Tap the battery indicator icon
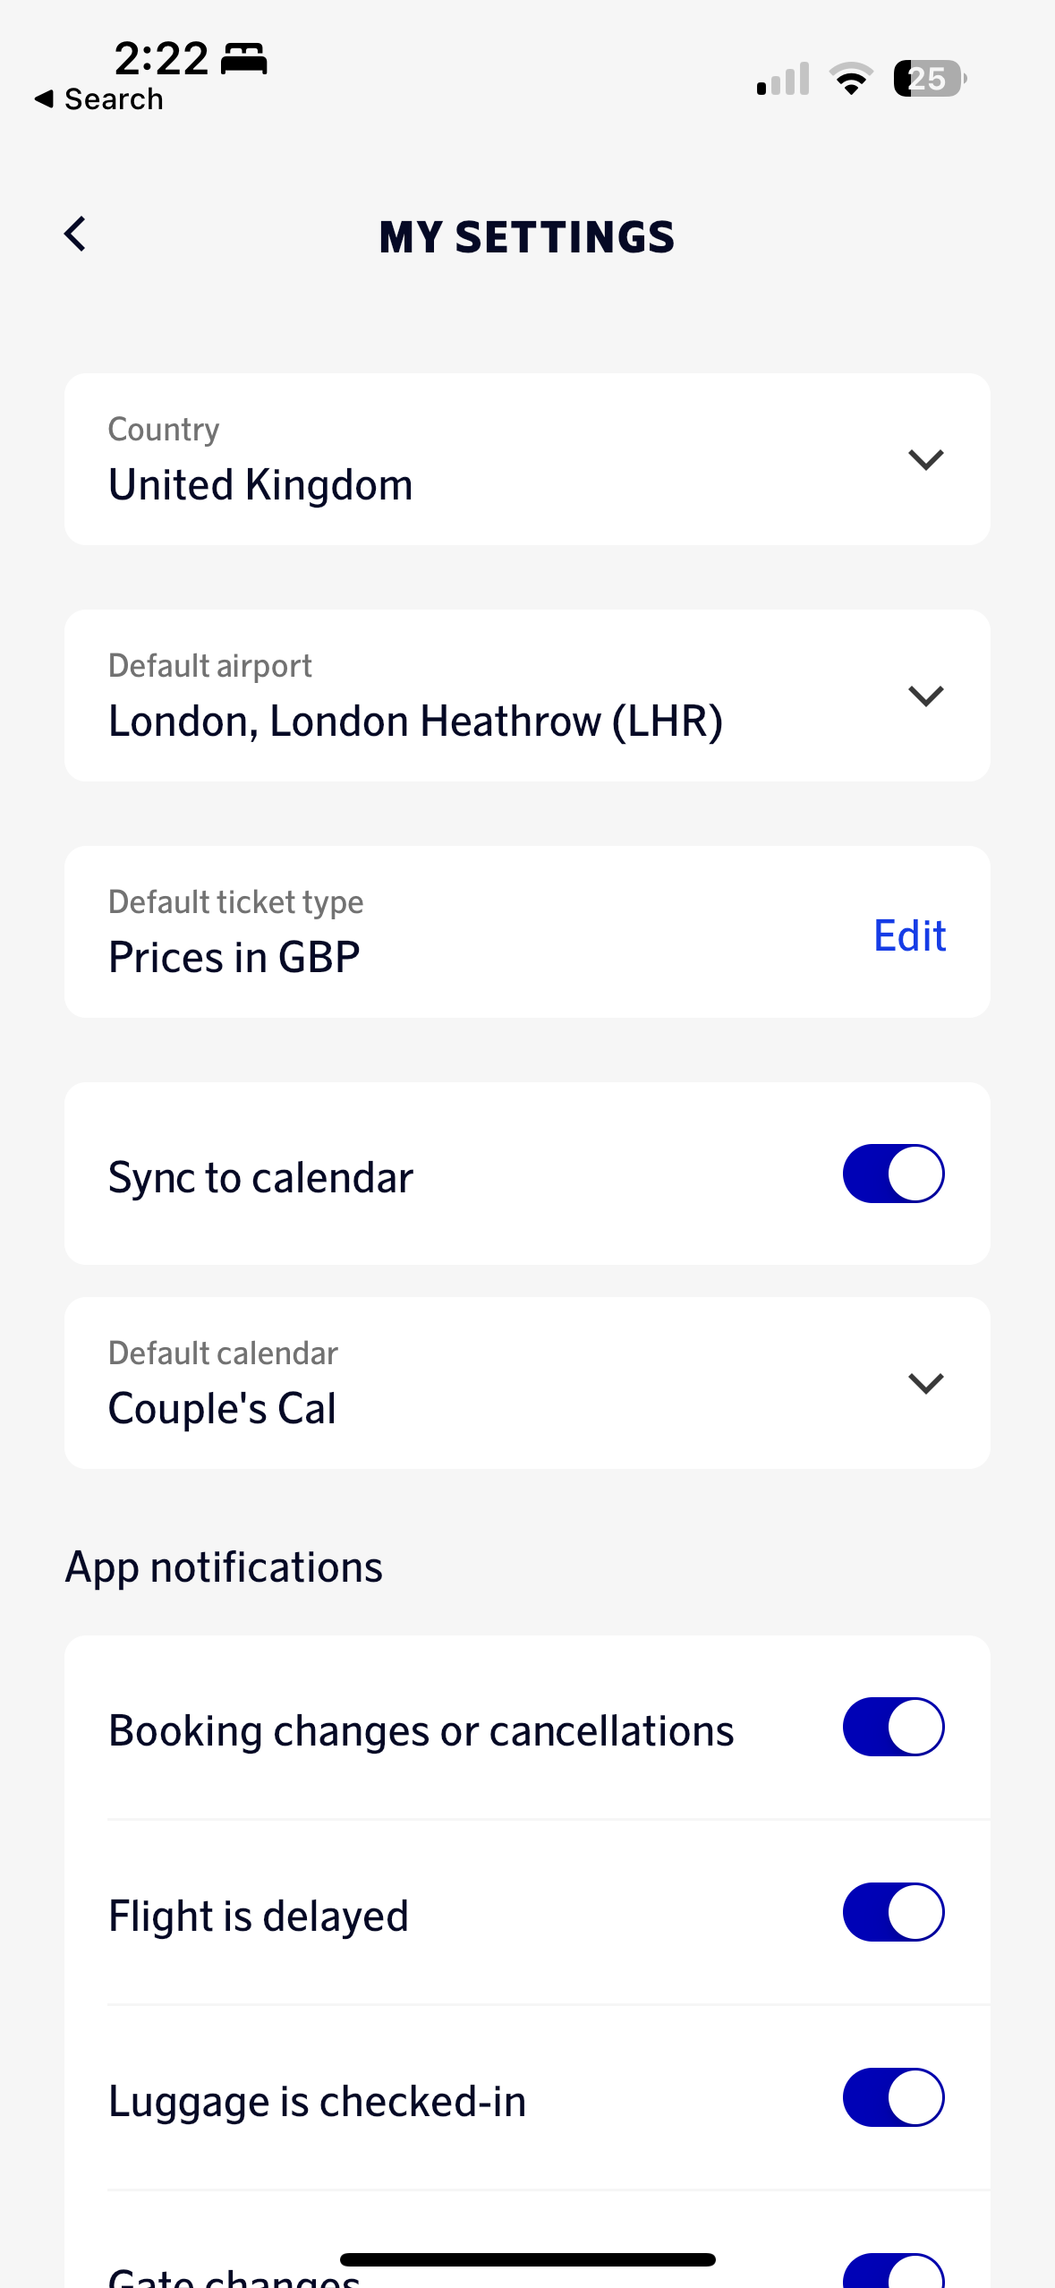 929,79
